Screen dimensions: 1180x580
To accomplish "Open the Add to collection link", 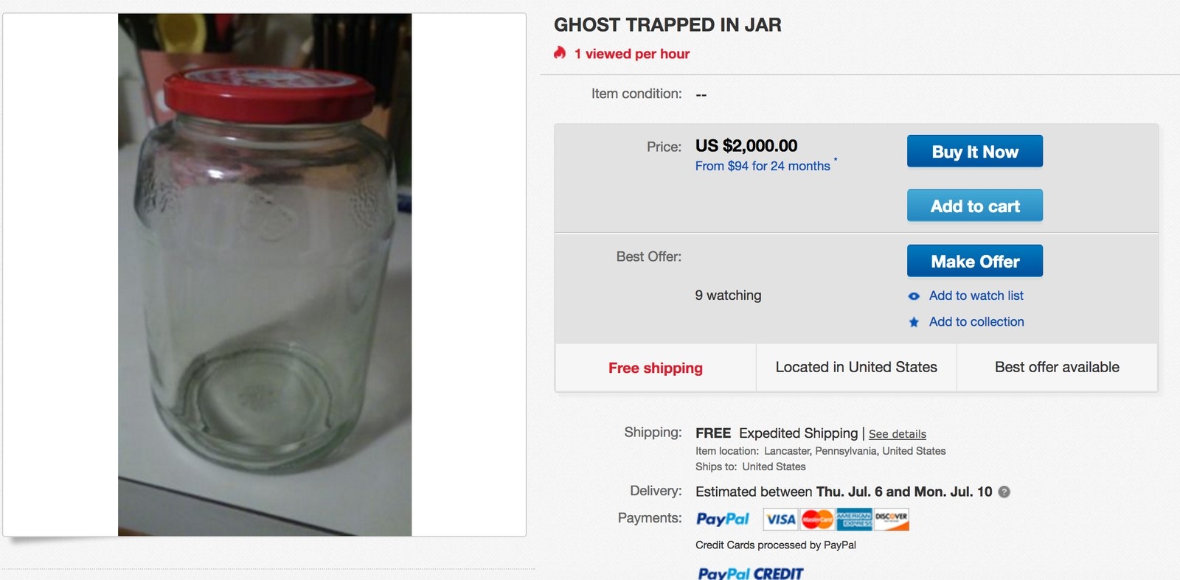I will 976,322.
